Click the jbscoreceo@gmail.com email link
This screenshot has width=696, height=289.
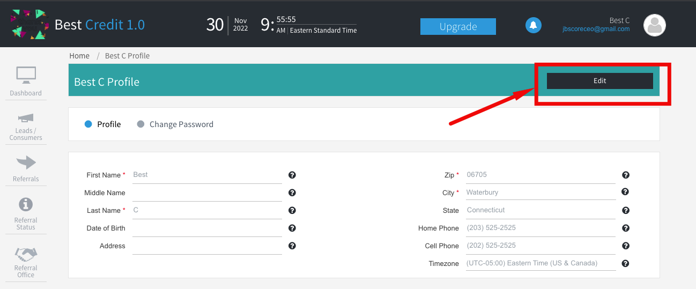click(596, 29)
